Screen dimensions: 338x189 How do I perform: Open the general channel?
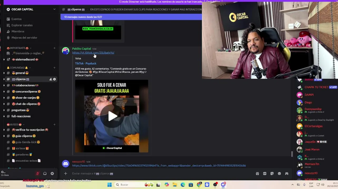click(x=20, y=73)
